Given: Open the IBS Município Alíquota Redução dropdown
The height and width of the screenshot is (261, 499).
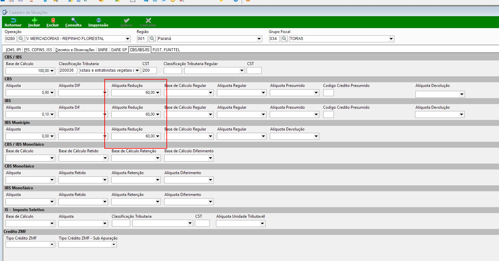Looking at the screenshot, I should 158,136.
